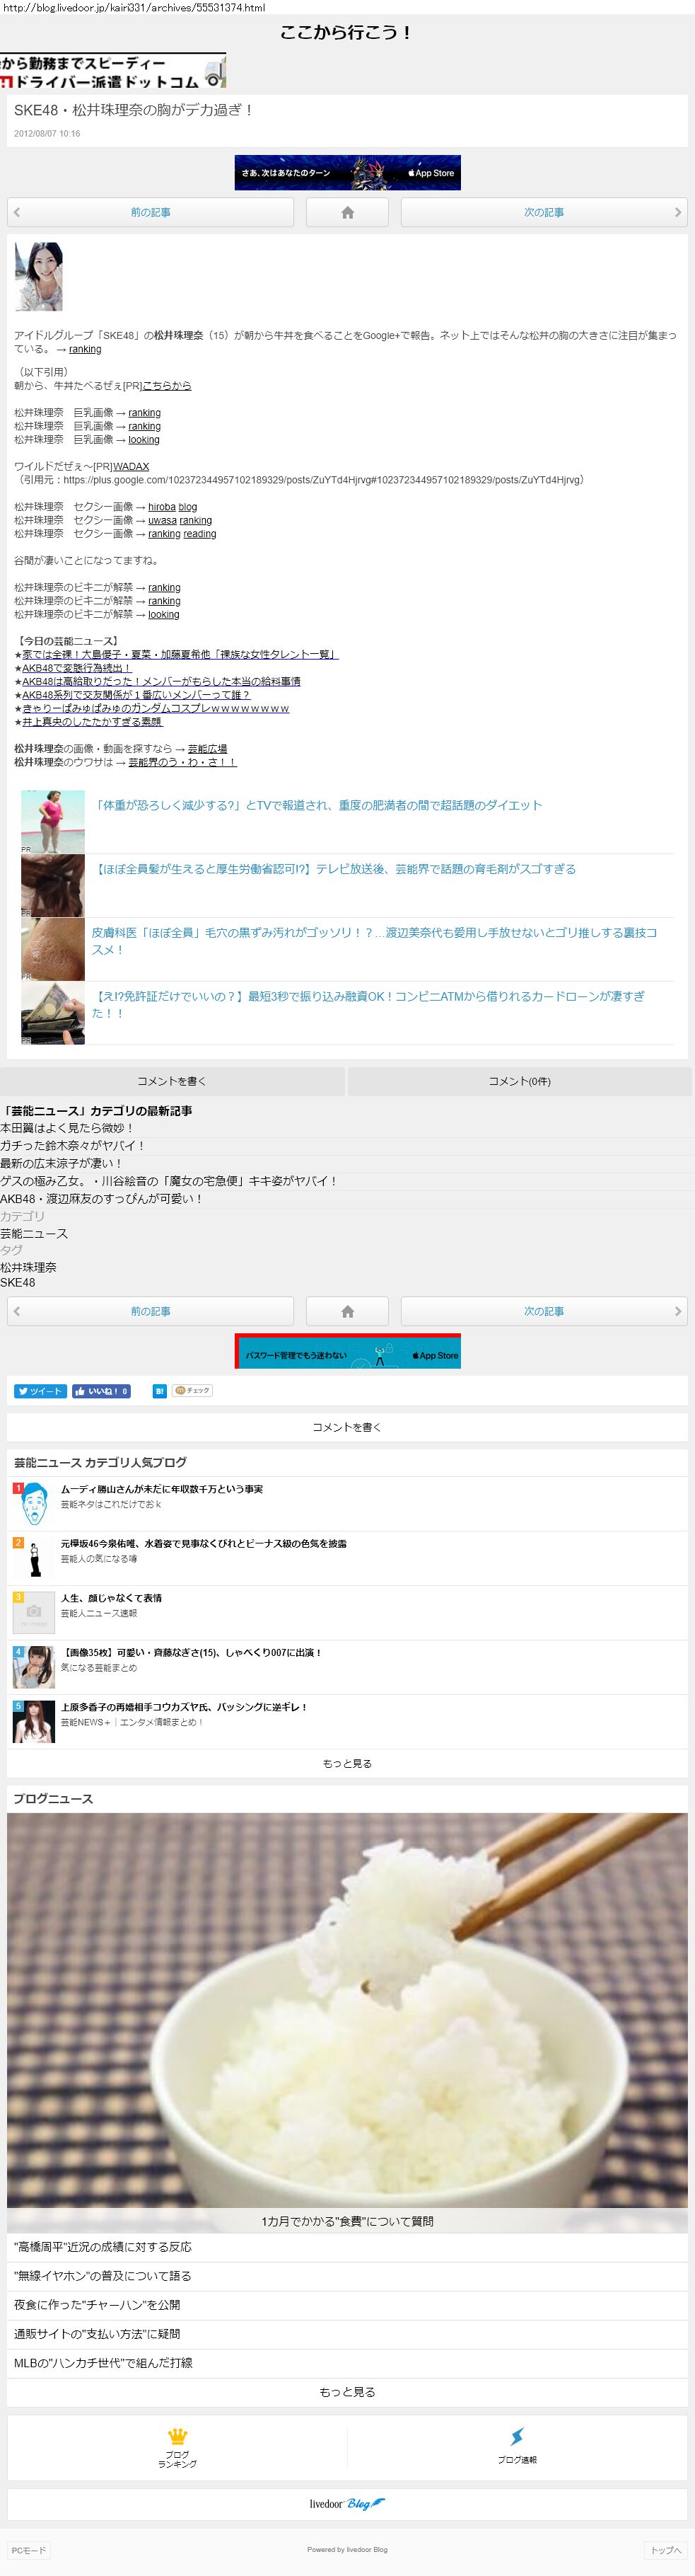Open the blog title ここから行こう！
This screenshot has width=695, height=2576.
pyautogui.click(x=346, y=32)
